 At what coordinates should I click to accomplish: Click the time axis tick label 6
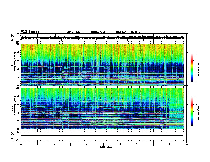point(120,145)
